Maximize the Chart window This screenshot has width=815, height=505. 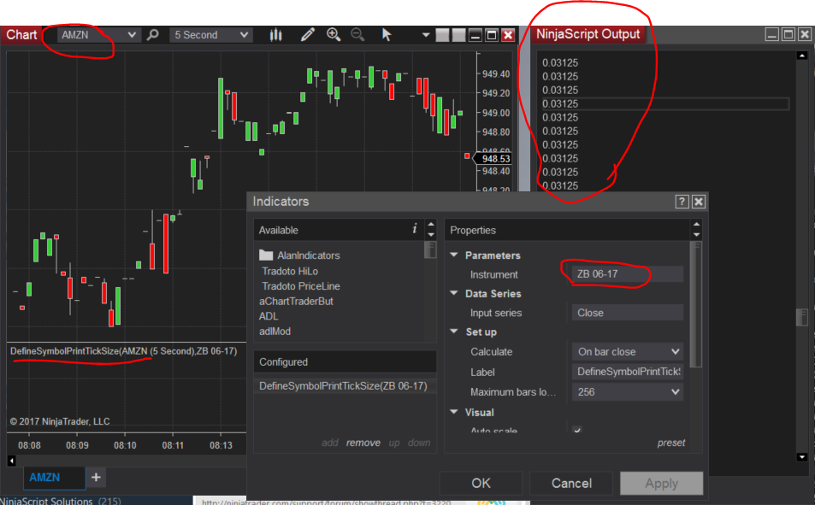click(491, 35)
